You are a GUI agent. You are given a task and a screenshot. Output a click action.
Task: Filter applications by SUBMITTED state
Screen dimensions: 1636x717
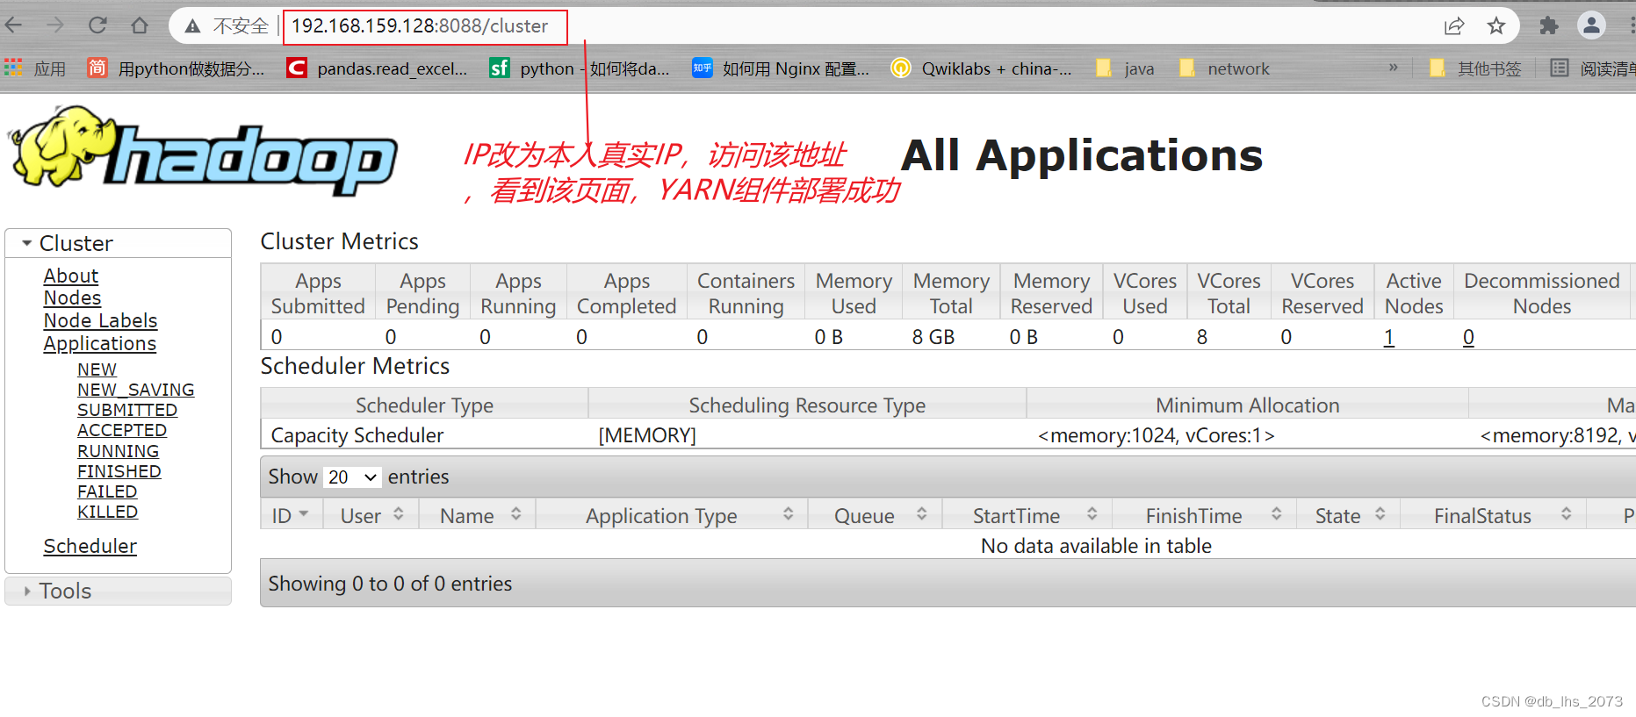(127, 410)
